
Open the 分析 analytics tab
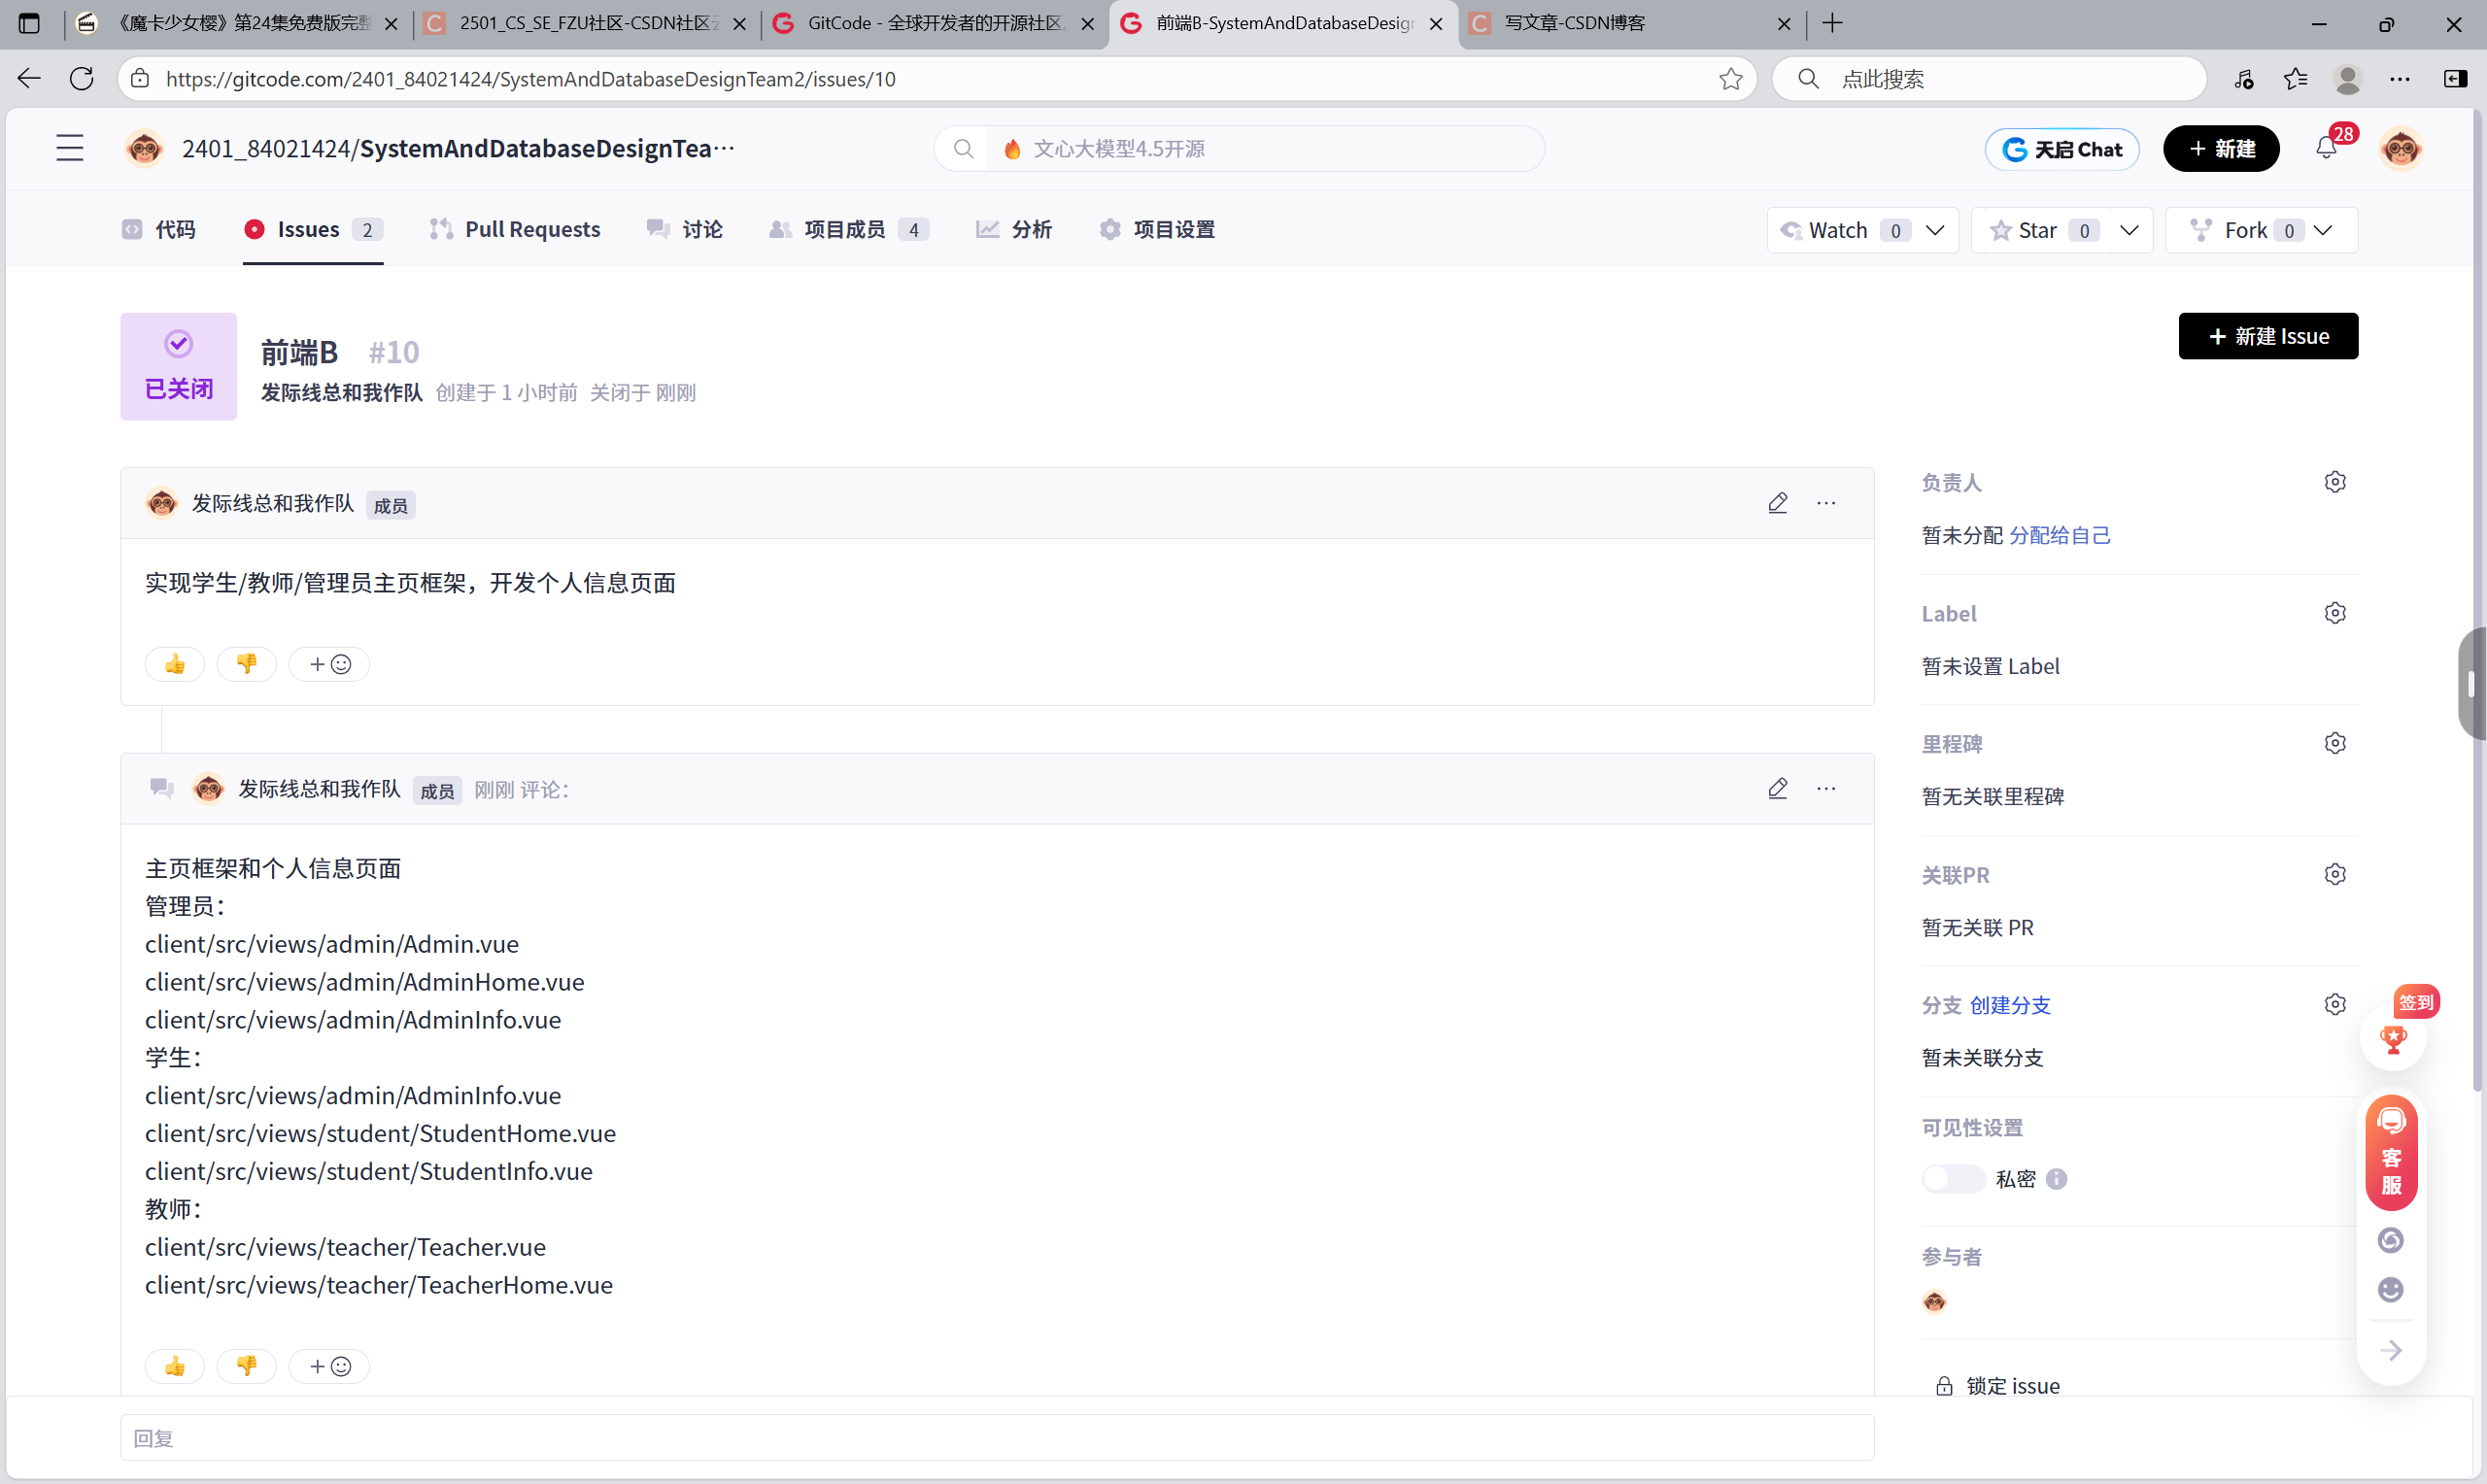1014,230
